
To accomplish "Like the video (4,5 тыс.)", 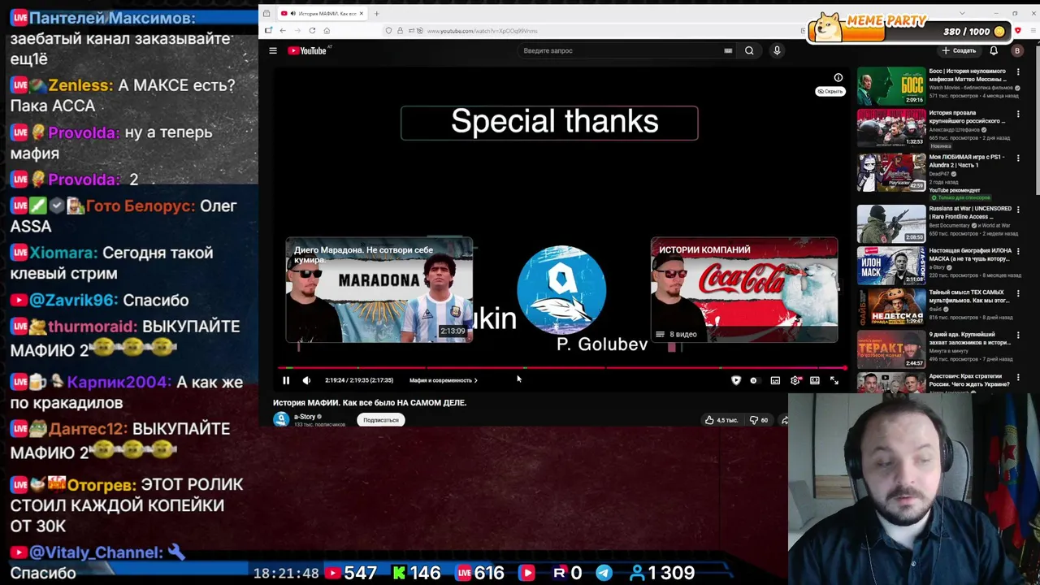I will pos(721,420).
